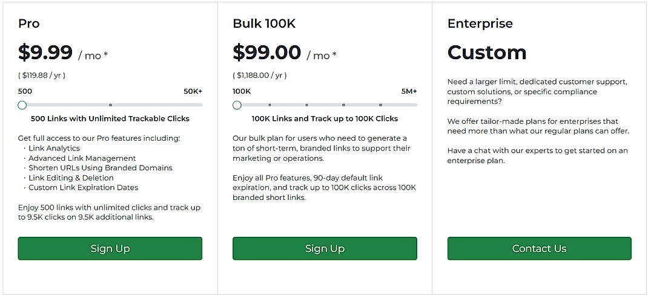Select first tick mark on Bulk slider
This screenshot has width=648, height=296.
pos(269,105)
